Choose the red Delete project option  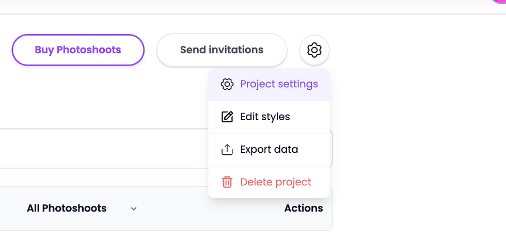pyautogui.click(x=268, y=182)
